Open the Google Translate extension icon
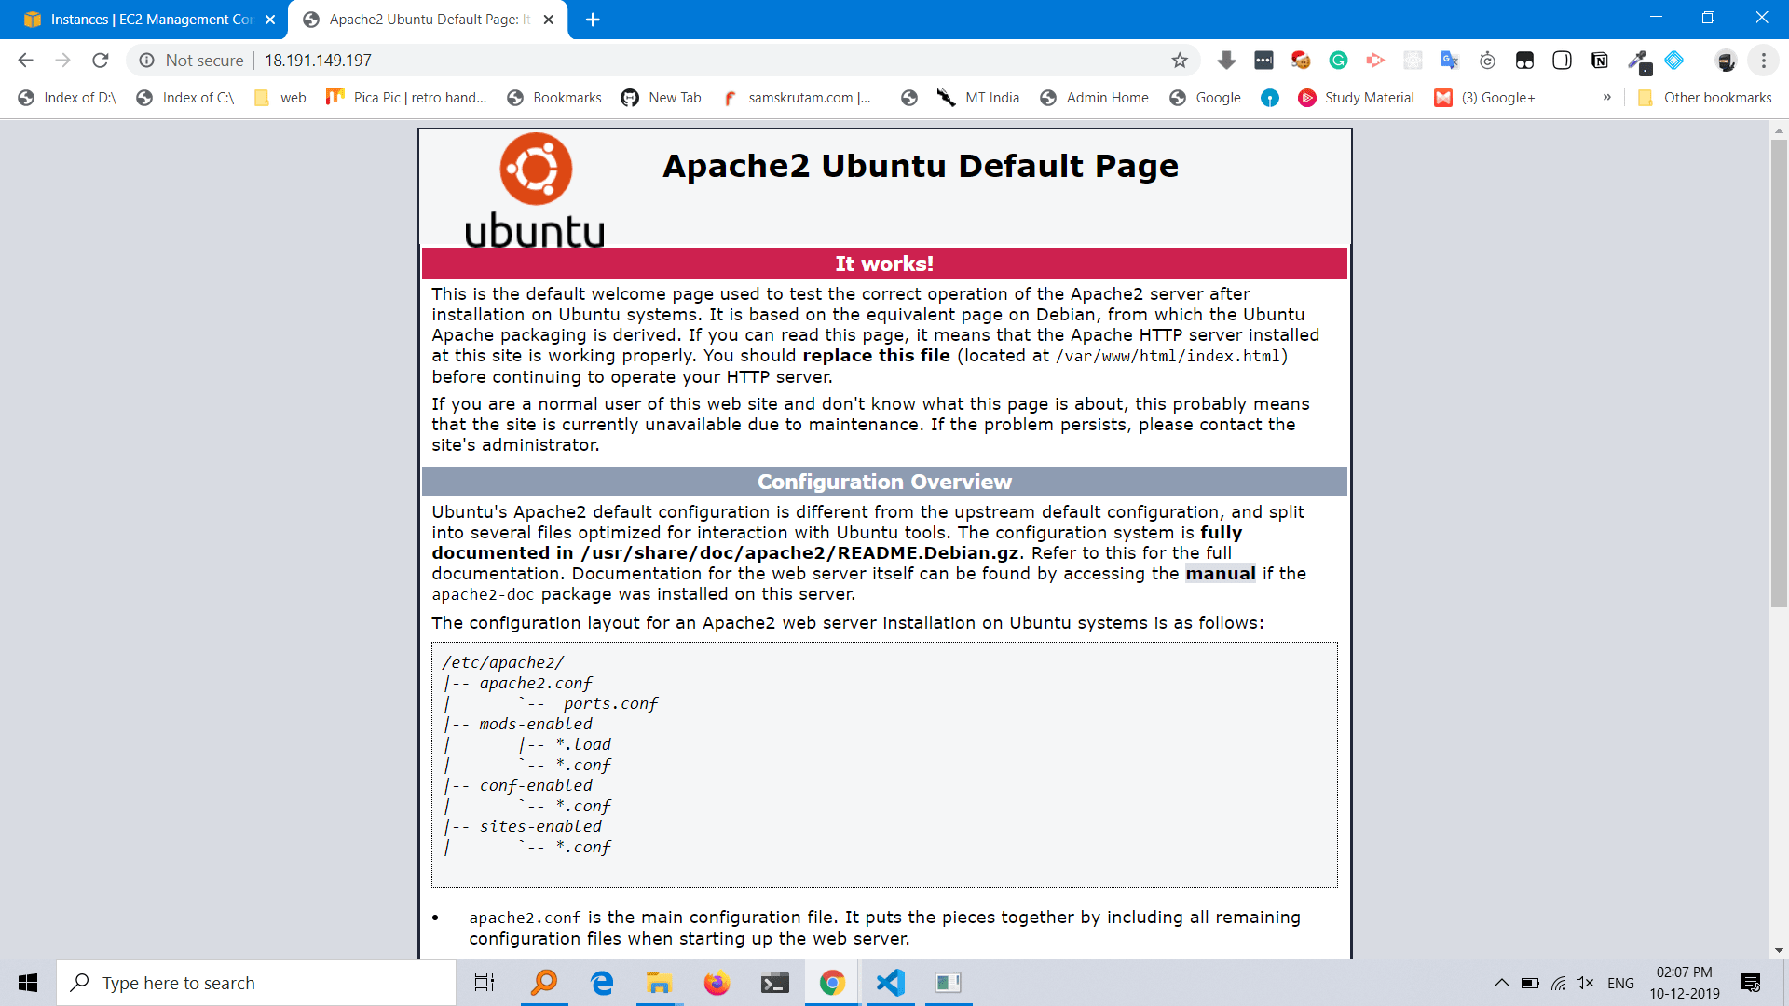The image size is (1789, 1006). coord(1450,61)
